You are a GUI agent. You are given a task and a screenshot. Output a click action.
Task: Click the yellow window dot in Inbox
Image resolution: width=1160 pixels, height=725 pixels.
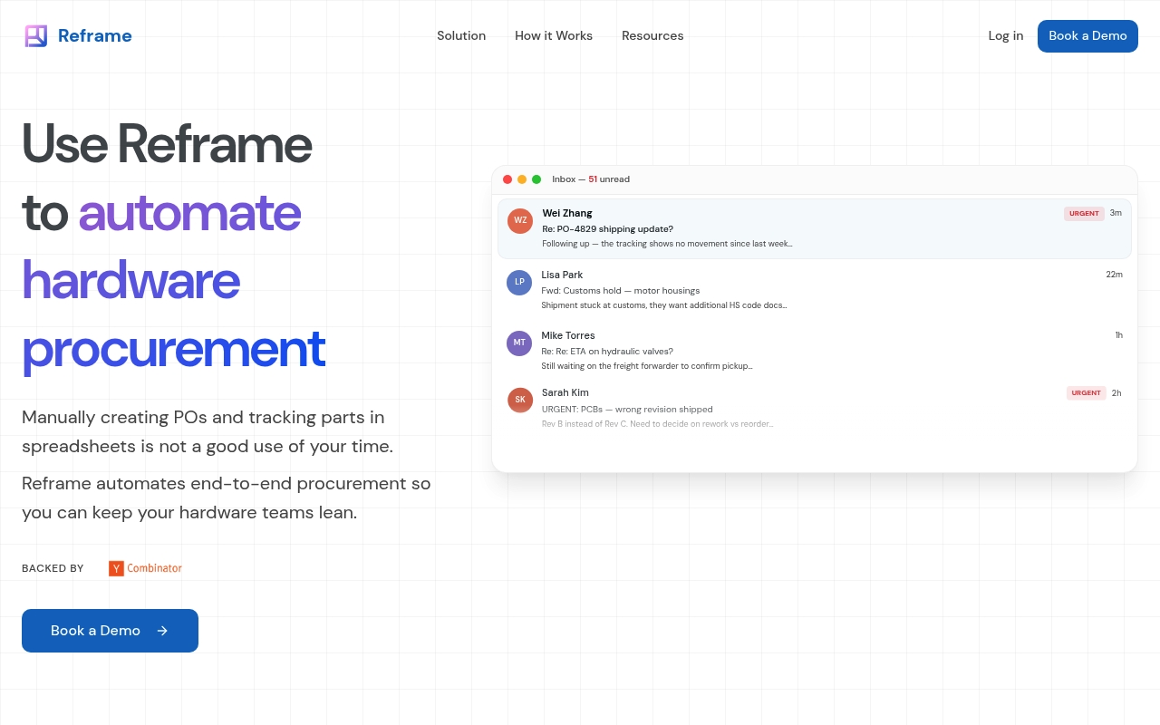pyautogui.click(x=522, y=179)
